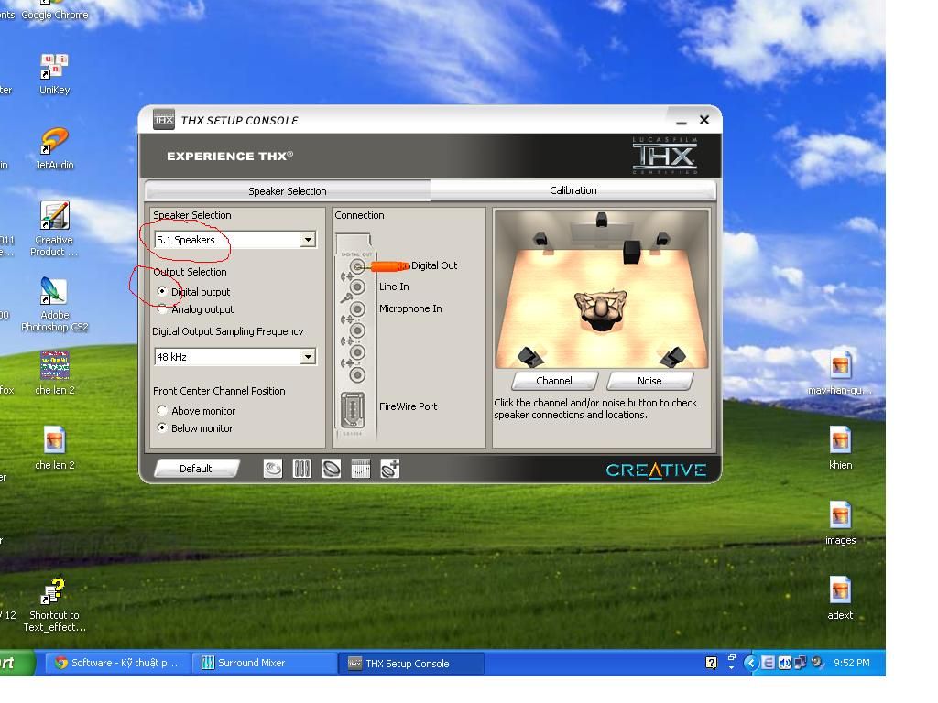Image resolution: width=938 pixels, height=703 pixels.
Task: Select the khien image file icon
Action: [x=840, y=440]
